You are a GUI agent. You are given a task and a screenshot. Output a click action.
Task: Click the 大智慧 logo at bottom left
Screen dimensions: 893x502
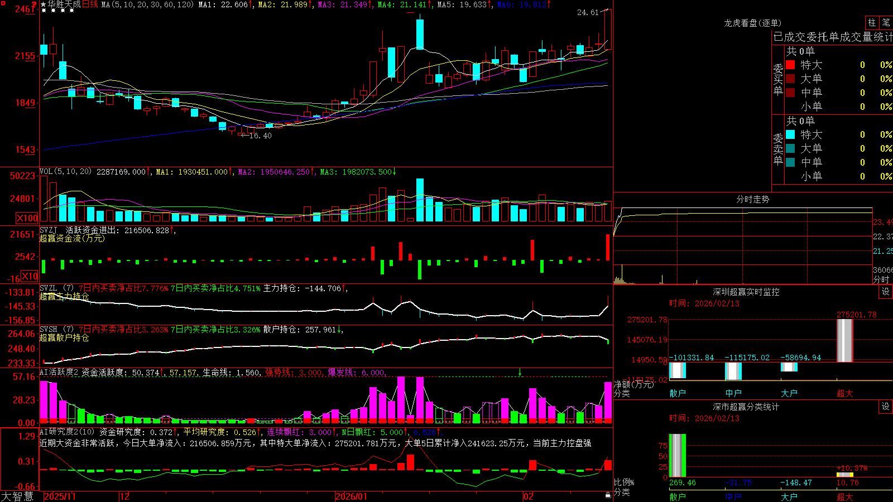coord(17,496)
